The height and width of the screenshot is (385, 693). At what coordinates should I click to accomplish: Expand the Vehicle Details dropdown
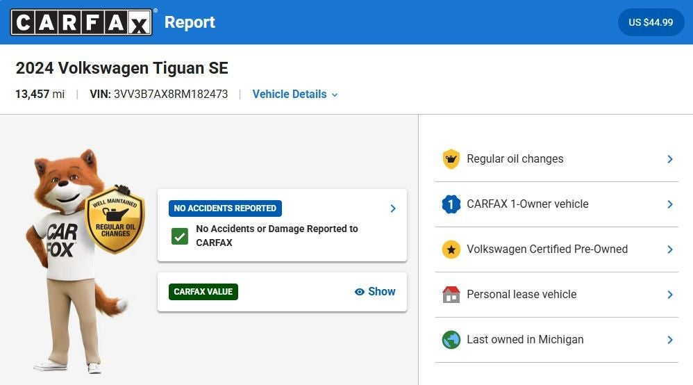(295, 95)
